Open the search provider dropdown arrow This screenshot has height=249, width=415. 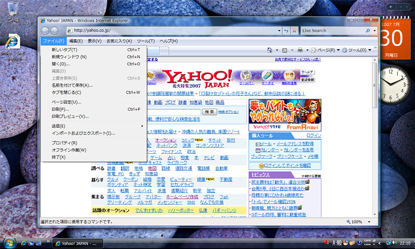375,31
